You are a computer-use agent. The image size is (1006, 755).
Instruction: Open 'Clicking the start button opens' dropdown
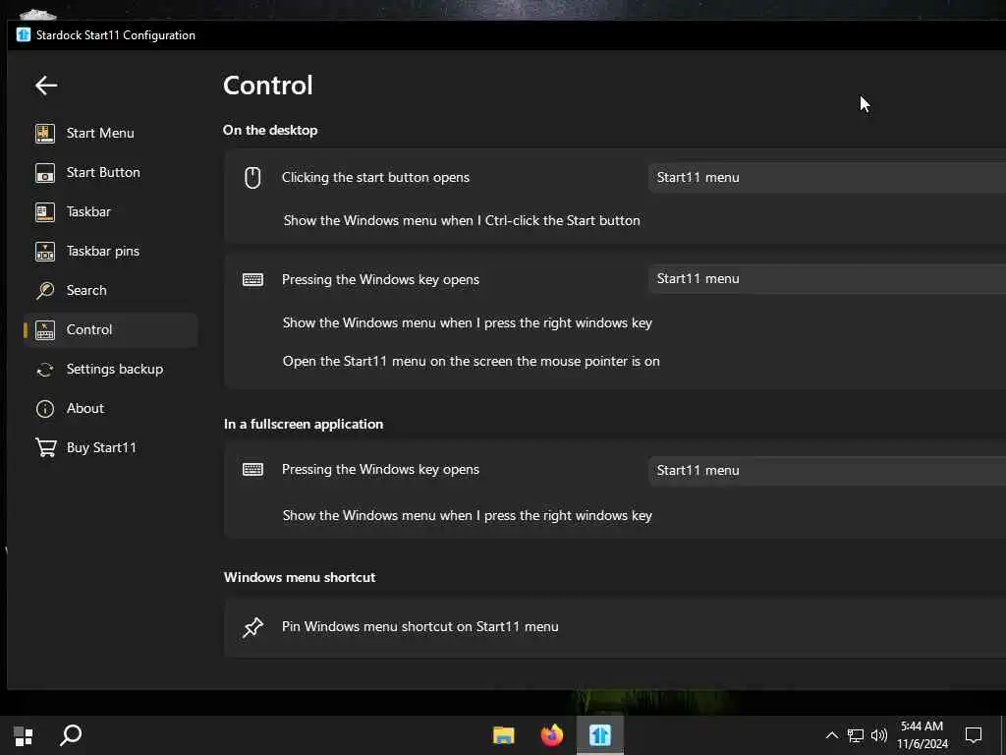[827, 177]
